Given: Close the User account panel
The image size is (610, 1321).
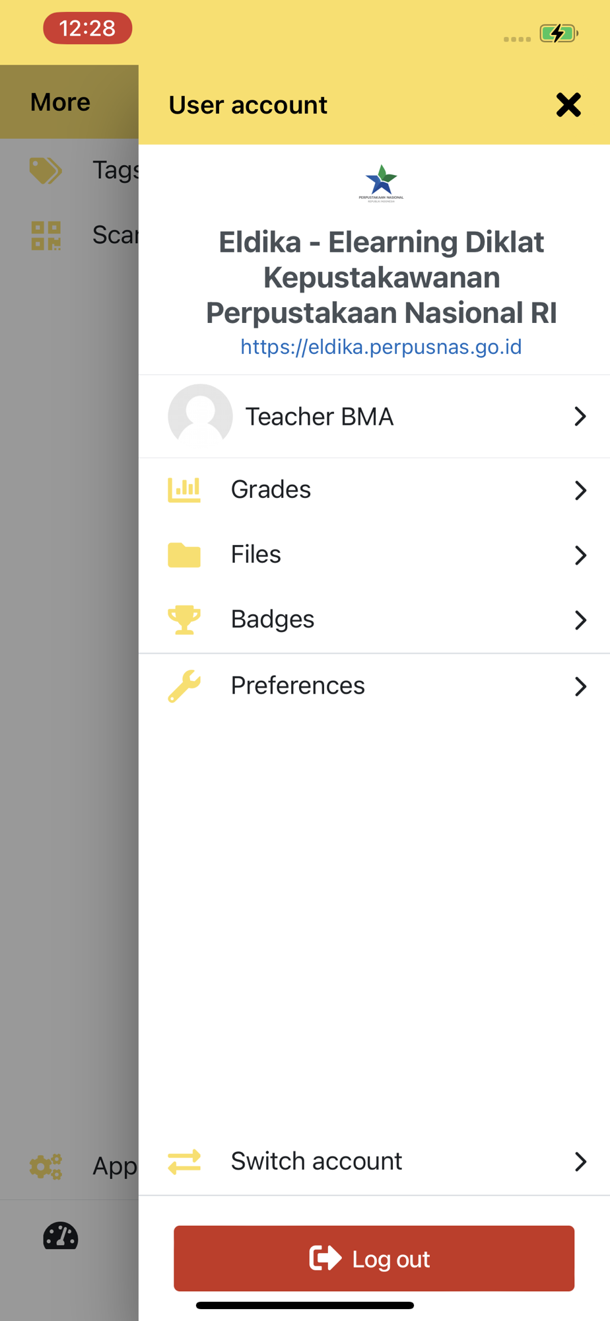Looking at the screenshot, I should [568, 105].
